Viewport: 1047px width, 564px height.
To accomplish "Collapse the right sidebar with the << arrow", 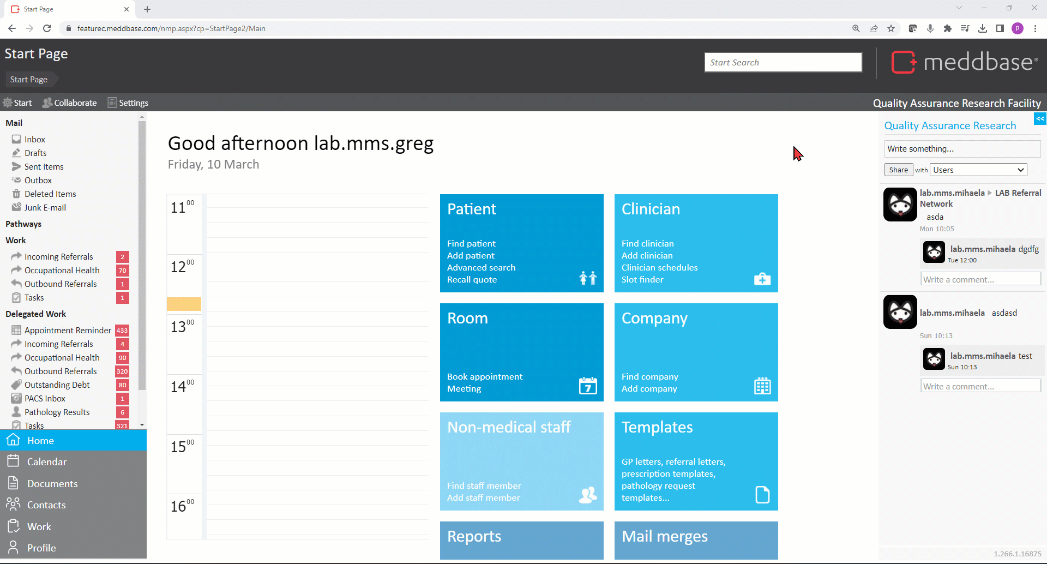I will click(x=1040, y=118).
